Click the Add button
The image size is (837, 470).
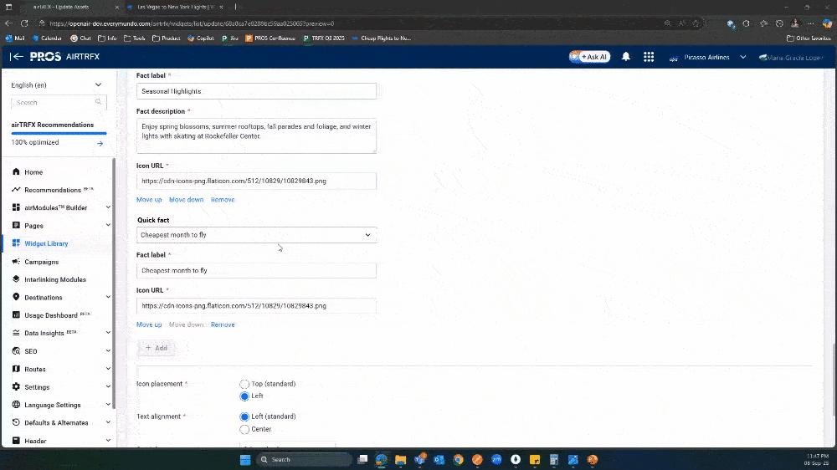(157, 348)
